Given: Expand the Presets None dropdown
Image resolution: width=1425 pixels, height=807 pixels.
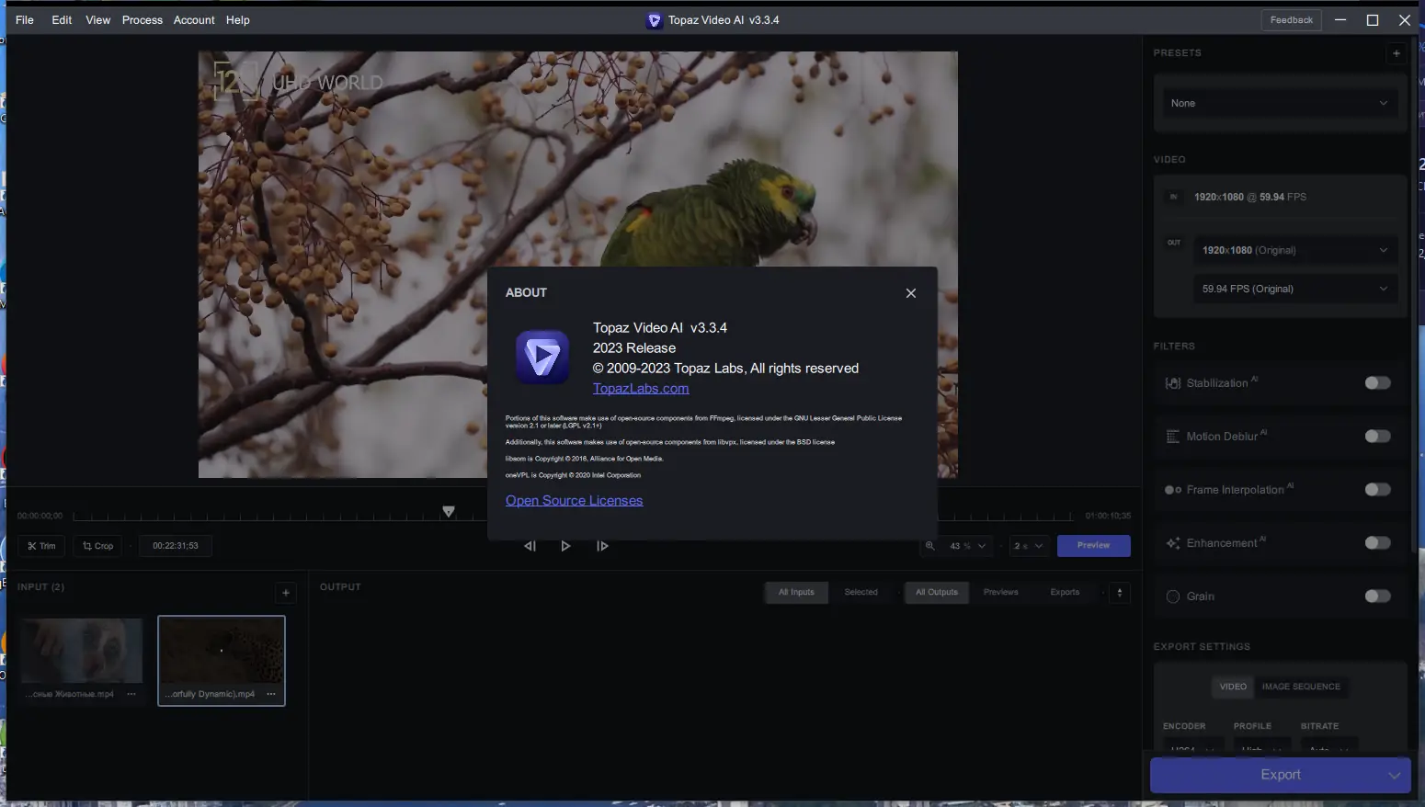Looking at the screenshot, I should tap(1280, 103).
